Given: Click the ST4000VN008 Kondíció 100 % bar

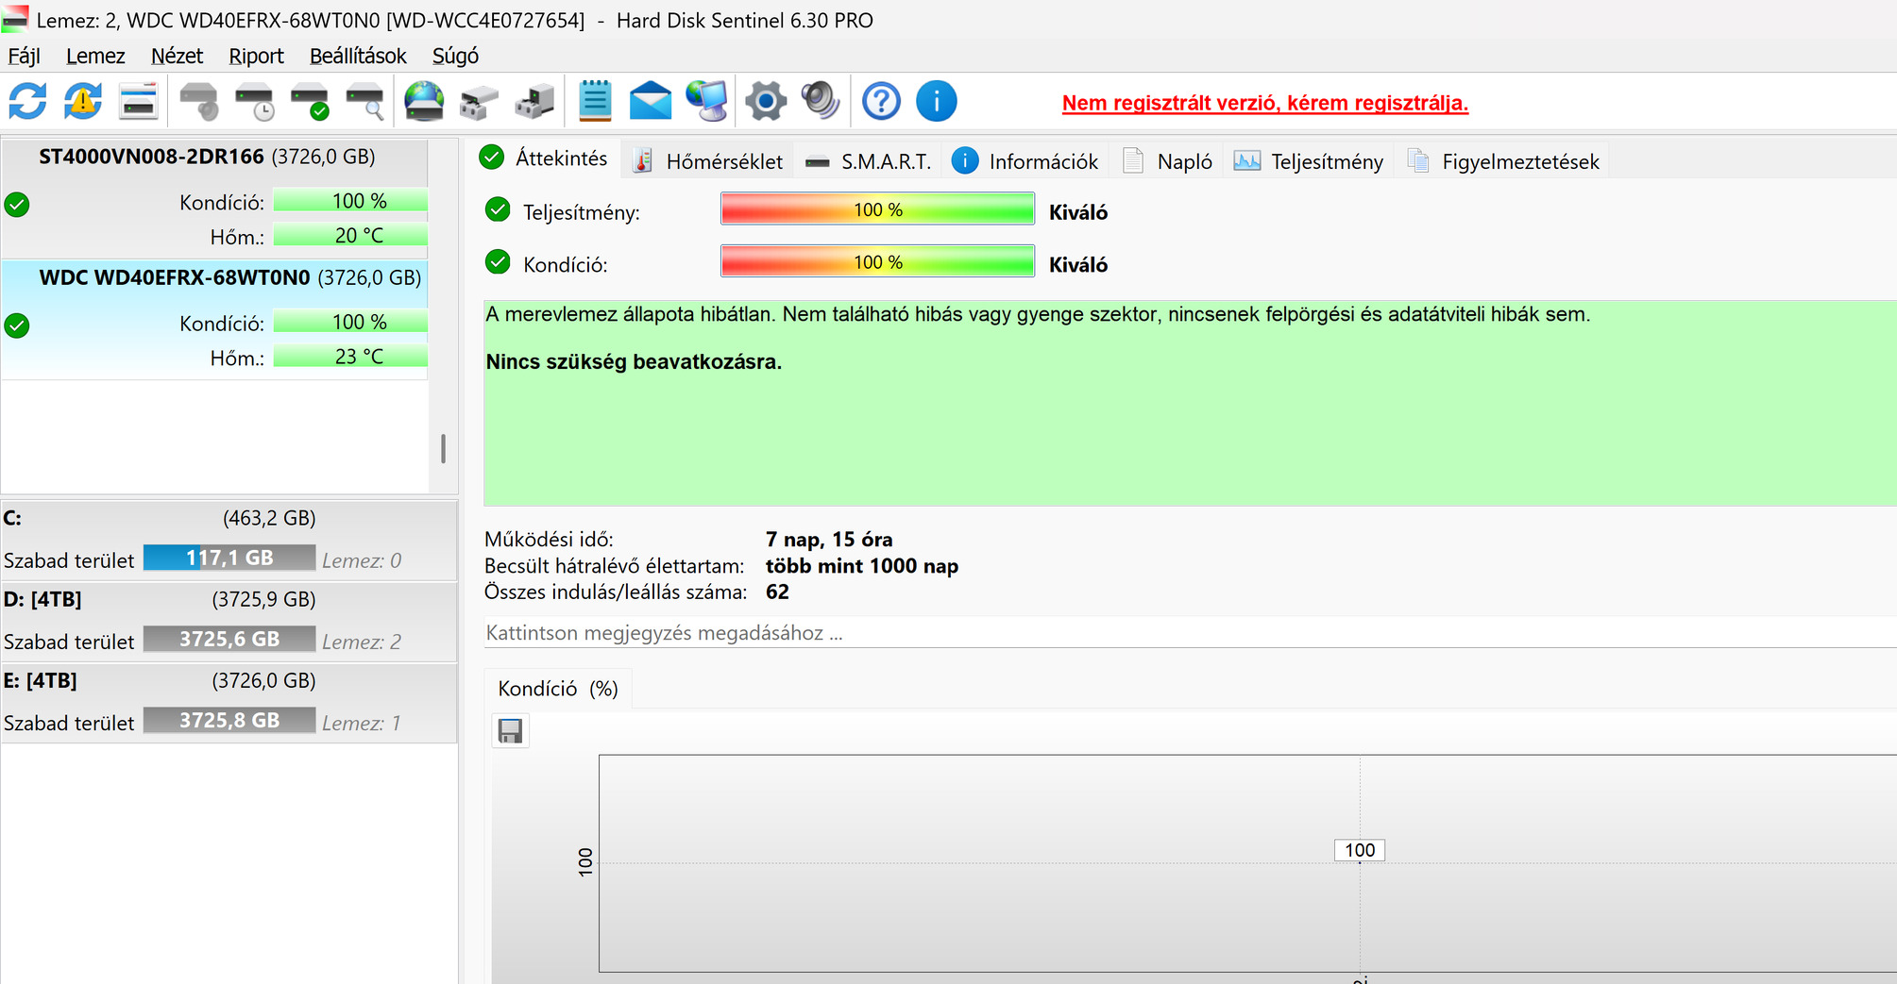Looking at the screenshot, I should click(350, 202).
